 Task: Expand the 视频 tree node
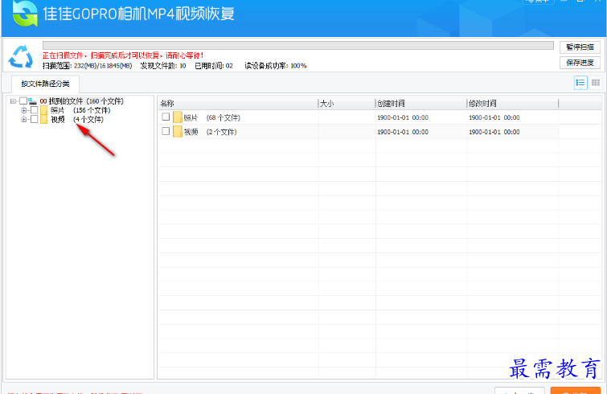tap(24, 120)
